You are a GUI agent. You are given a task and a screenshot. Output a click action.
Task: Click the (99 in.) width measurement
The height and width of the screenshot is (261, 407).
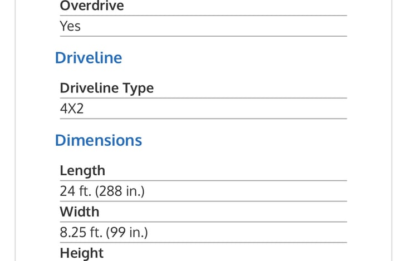click(127, 232)
